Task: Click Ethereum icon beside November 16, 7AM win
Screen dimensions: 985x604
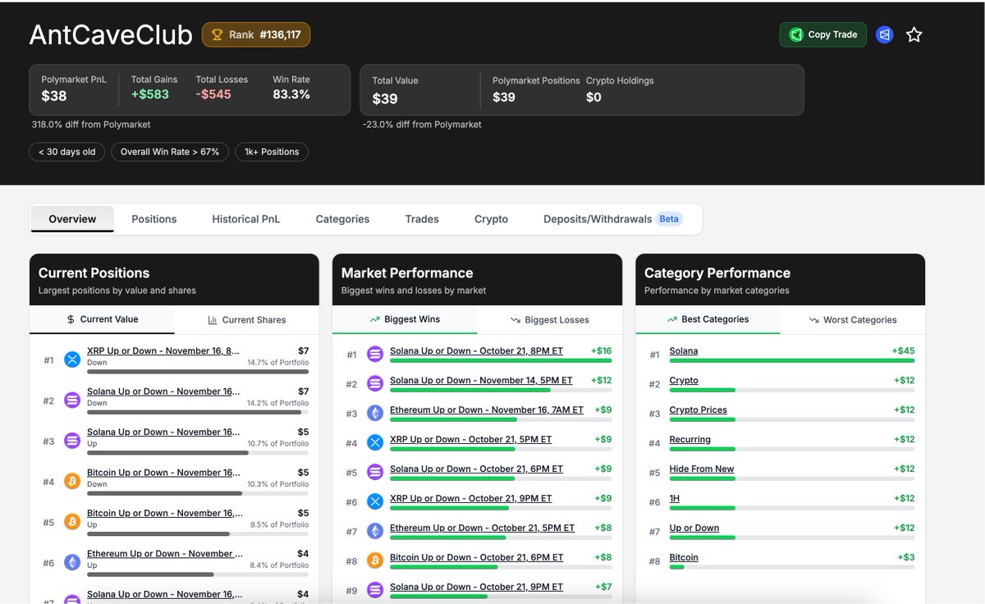Action: tap(375, 414)
